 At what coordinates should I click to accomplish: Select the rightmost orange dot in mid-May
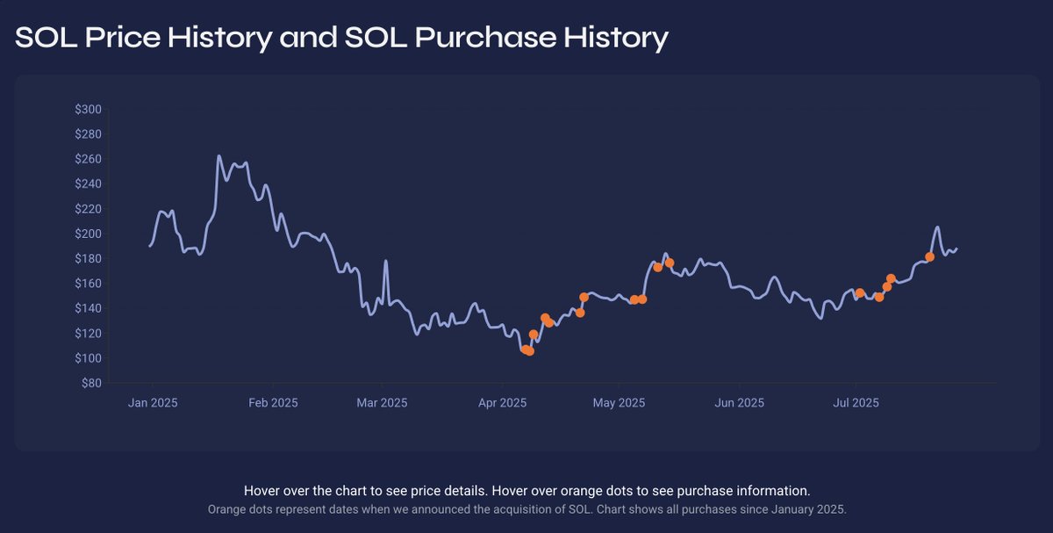tap(670, 263)
